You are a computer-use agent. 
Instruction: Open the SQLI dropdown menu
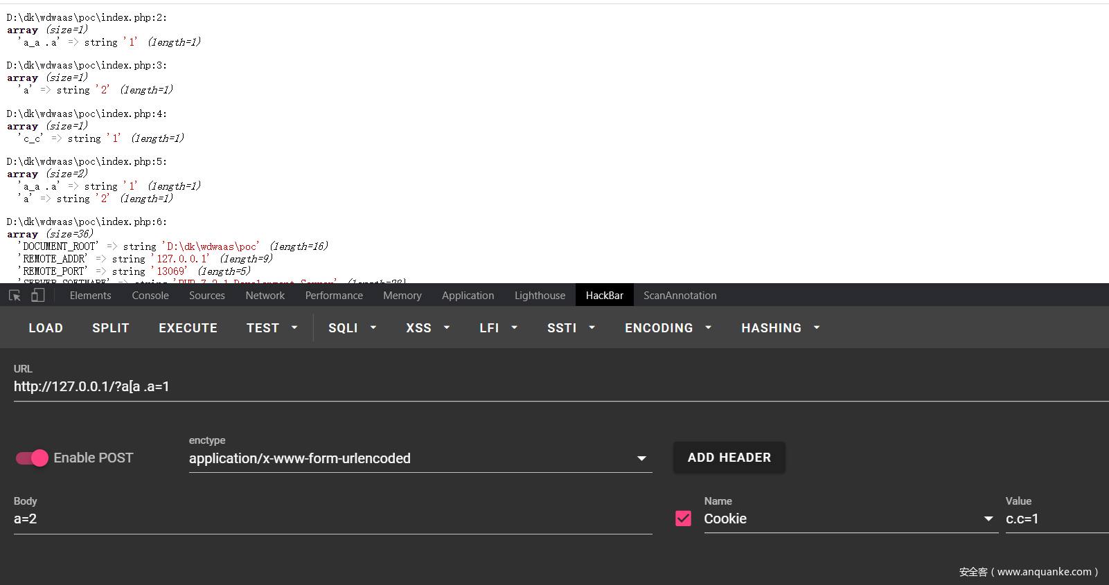point(352,328)
